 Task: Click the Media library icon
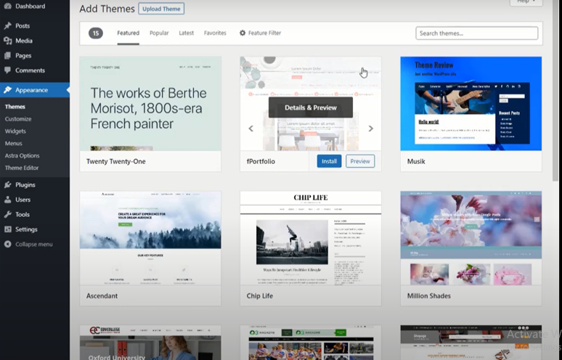[7, 41]
